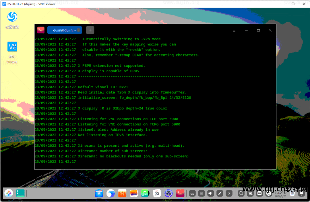Screen dimensions: 310x202
Task: Open the volume control in tray
Action: (211, 193)
